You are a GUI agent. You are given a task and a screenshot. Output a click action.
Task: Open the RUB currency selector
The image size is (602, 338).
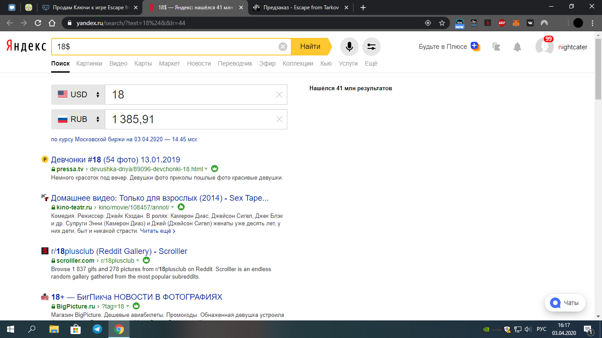point(78,119)
